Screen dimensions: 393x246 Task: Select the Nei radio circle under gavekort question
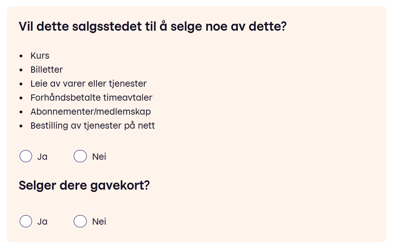click(x=80, y=222)
